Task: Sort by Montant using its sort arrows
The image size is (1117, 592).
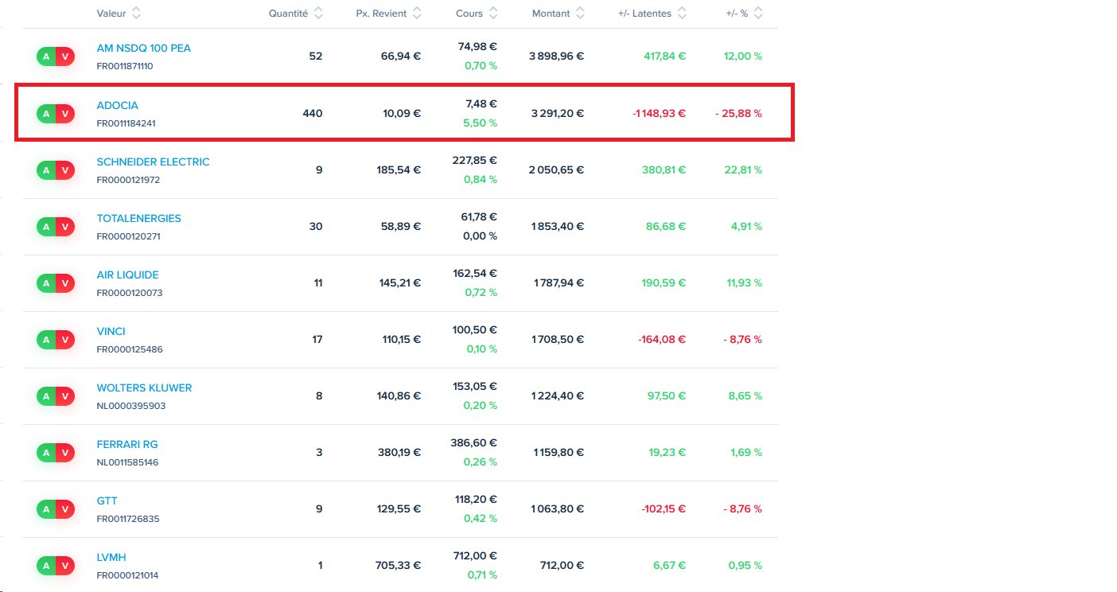Action: (x=580, y=14)
